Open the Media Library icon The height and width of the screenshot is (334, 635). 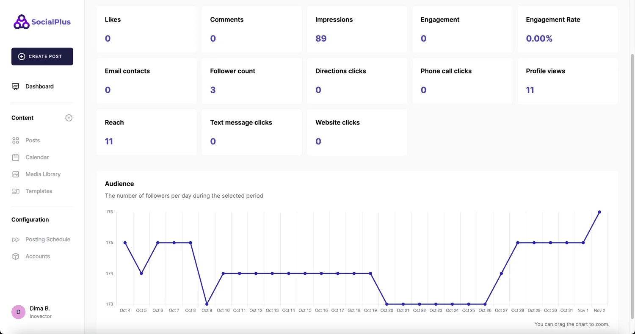pyautogui.click(x=15, y=174)
